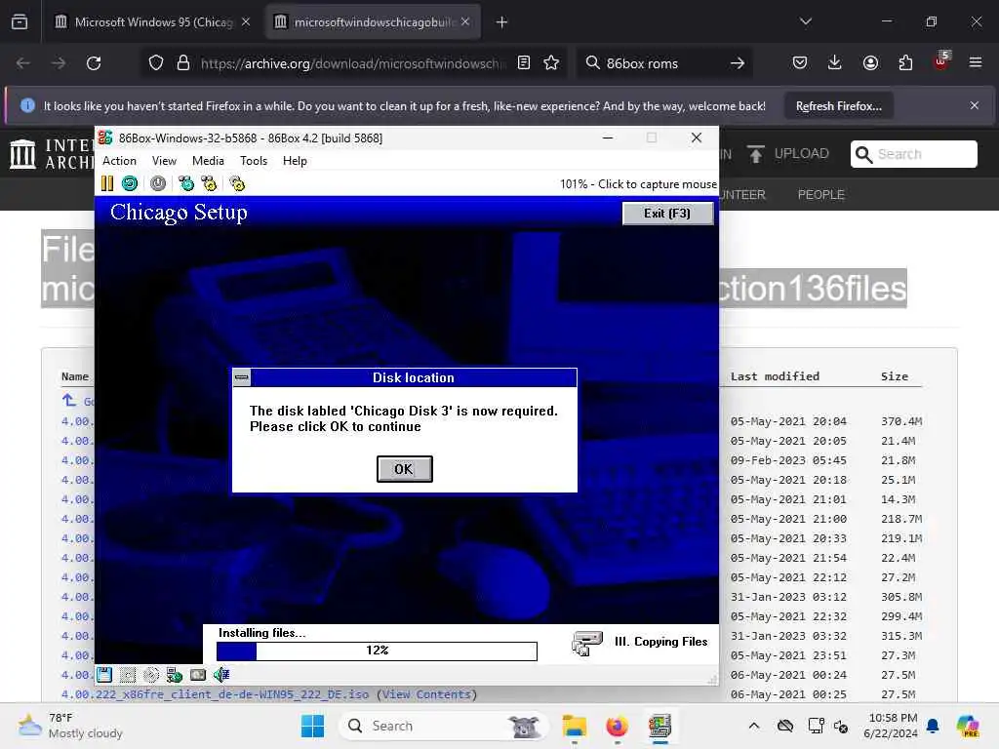Click second floppy drive icon in status bar
This screenshot has width=999, height=749.
pos(128,675)
